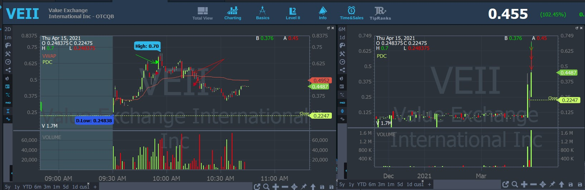This screenshot has height=190, width=585.
Task: Click the VOLUME label in the left chart
Action: [x=52, y=137]
